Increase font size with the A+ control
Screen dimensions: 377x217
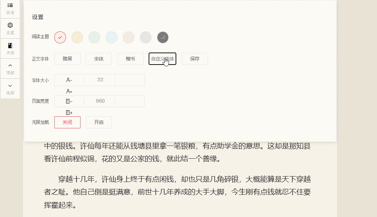point(69,90)
